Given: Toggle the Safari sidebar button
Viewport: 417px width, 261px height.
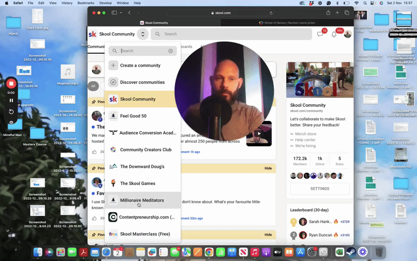Looking at the screenshot, I should (x=114, y=13).
